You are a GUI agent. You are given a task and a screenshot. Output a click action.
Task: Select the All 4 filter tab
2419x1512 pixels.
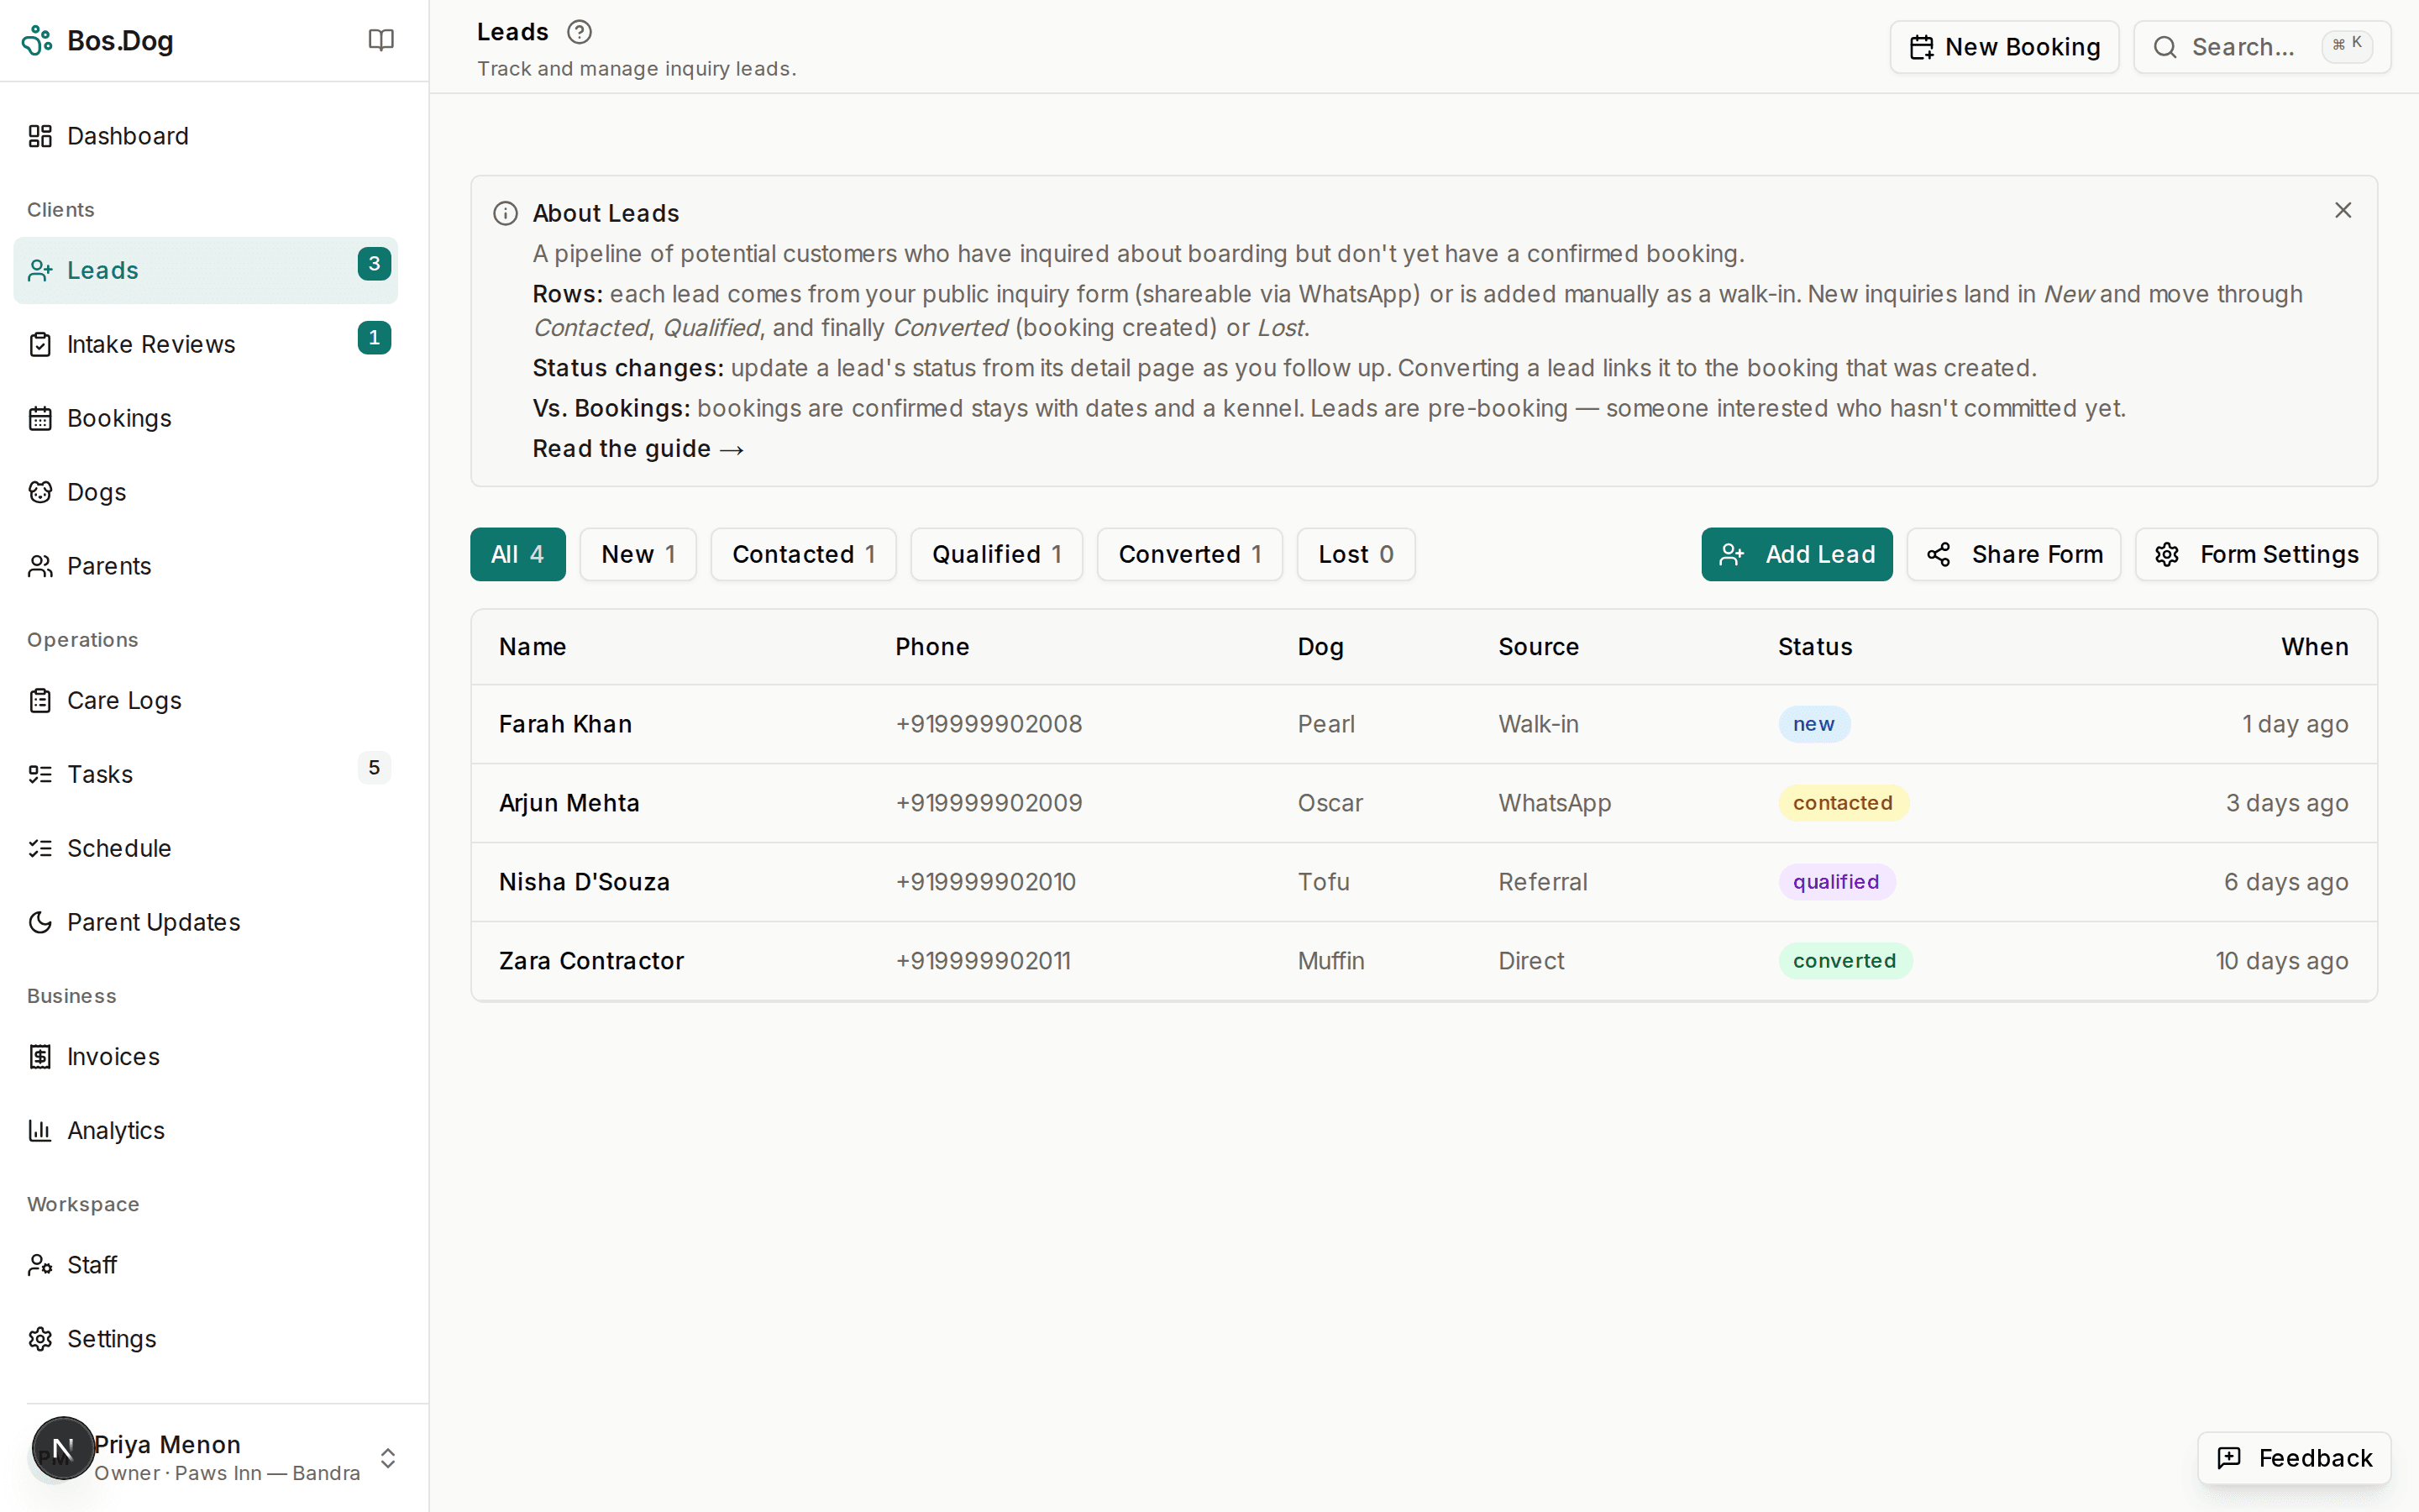coord(517,554)
